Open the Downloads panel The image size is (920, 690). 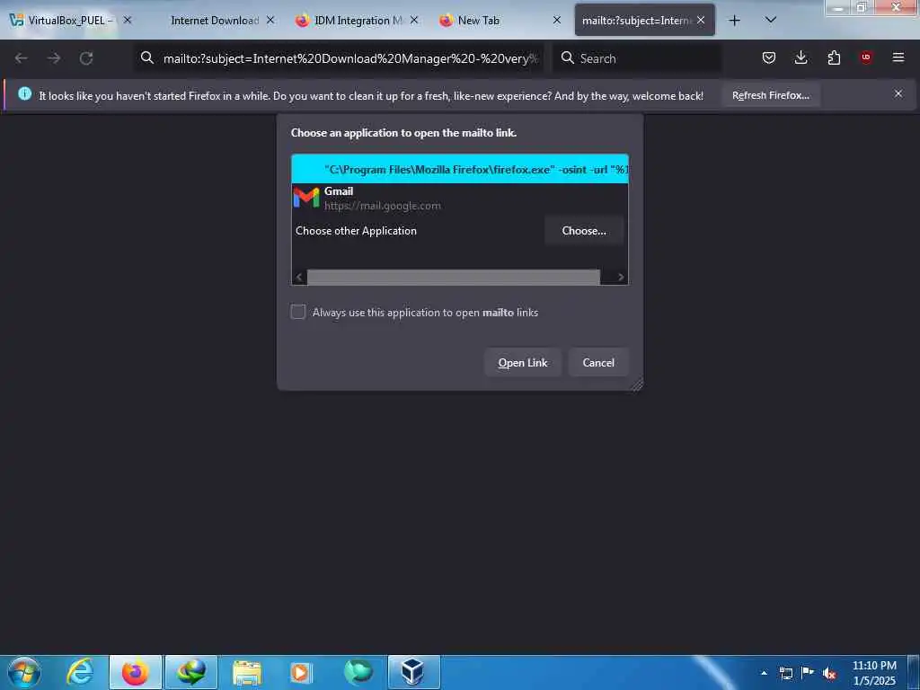coord(801,57)
